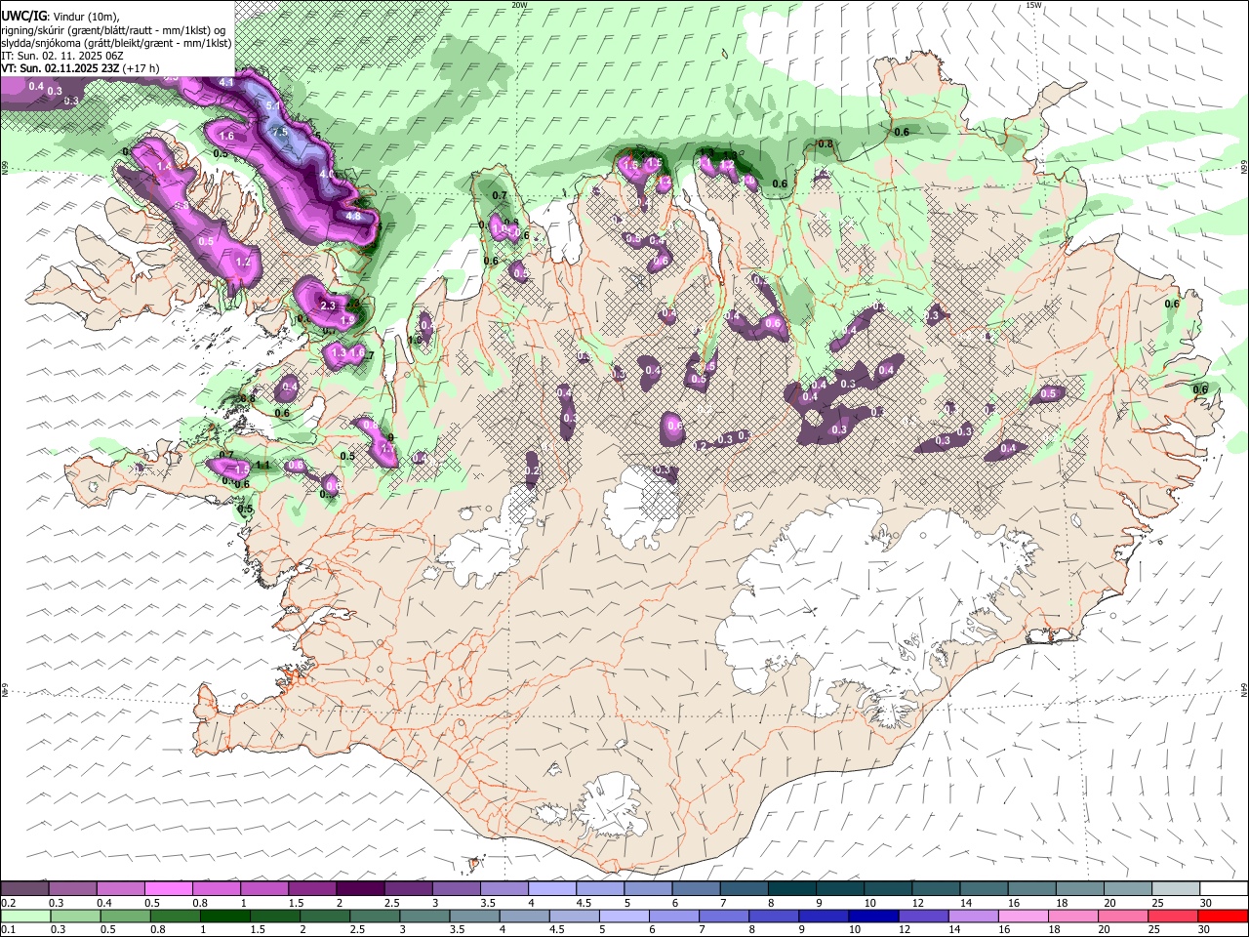This screenshot has height=937, width=1249.
Task: Click the '5.1' precipitation value on the map
Action: (273, 105)
